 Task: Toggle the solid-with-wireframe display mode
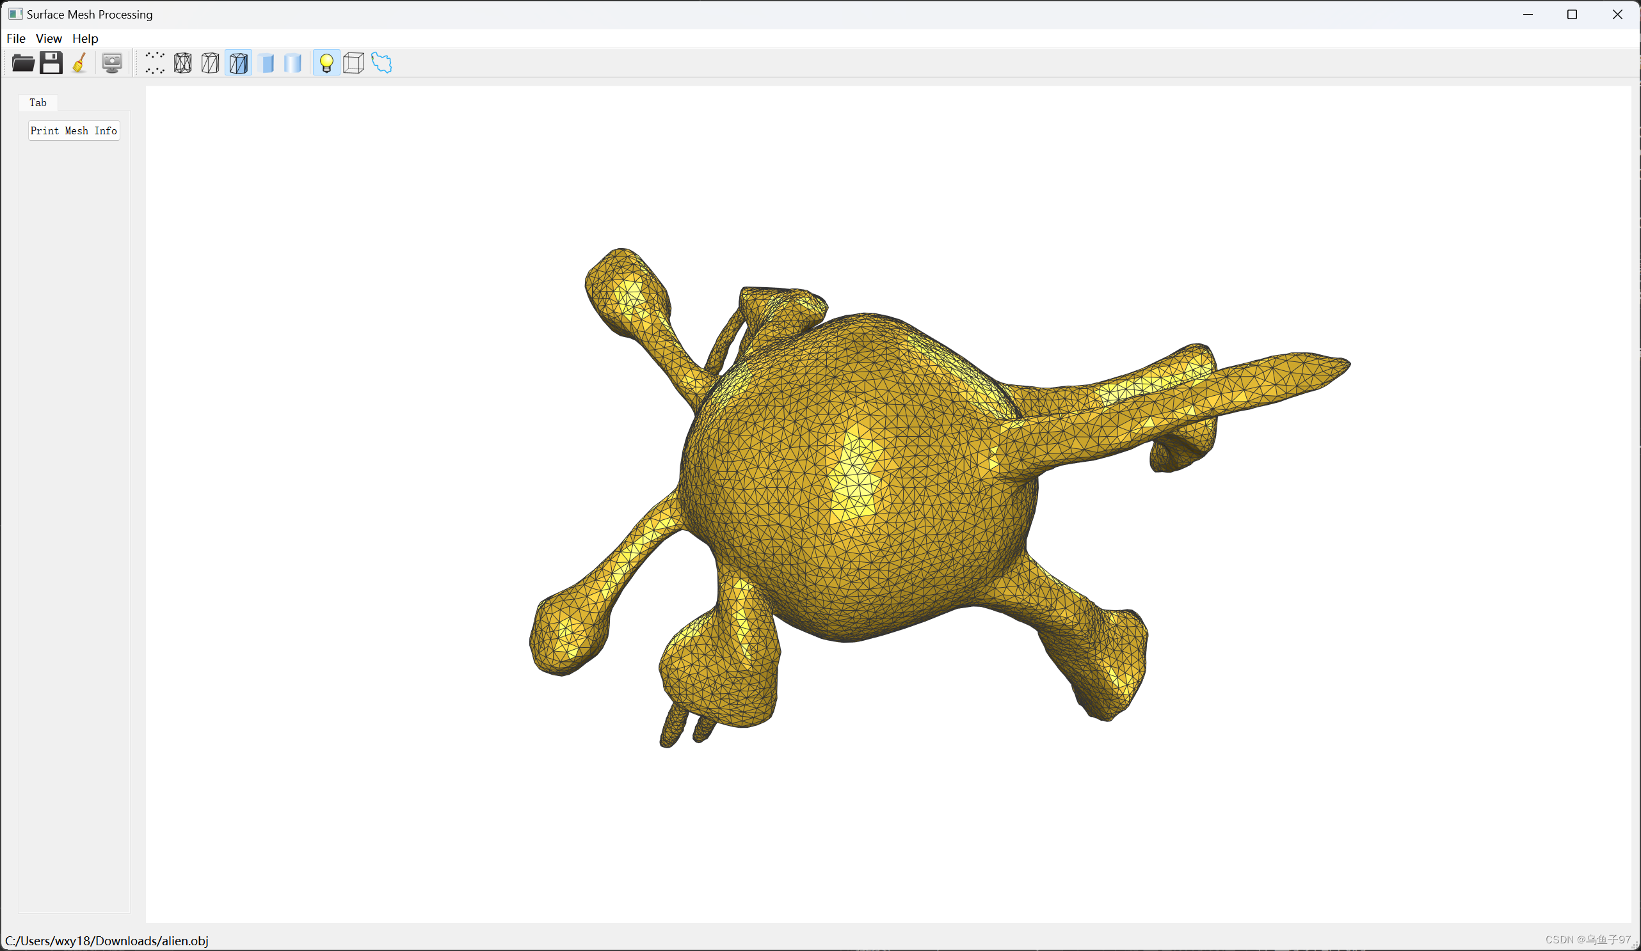[237, 63]
